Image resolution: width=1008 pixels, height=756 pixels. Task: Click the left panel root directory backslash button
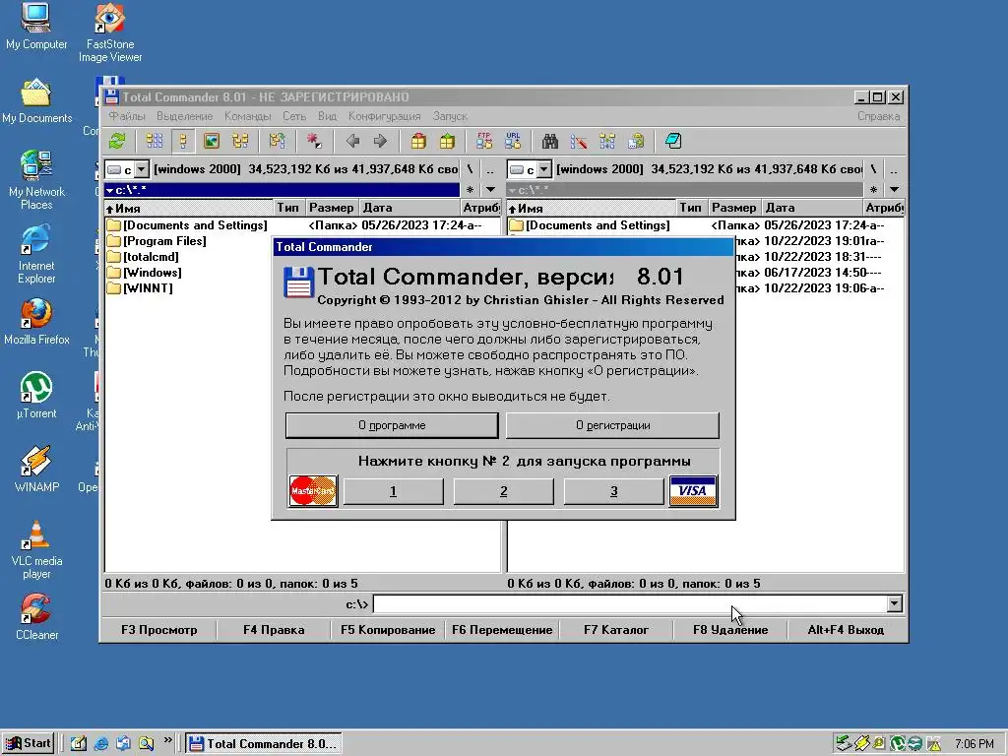pos(470,169)
